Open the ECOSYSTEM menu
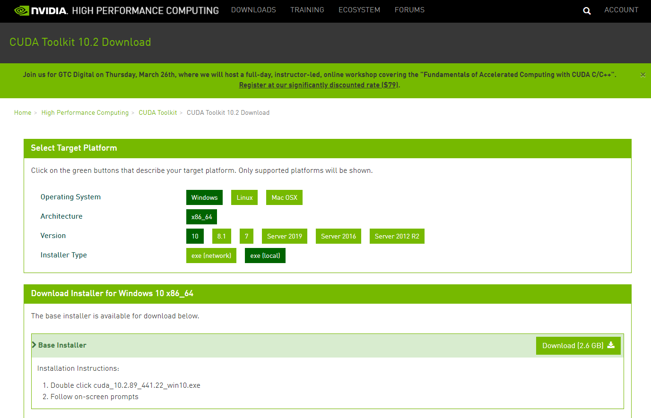The image size is (651, 418). (x=359, y=10)
